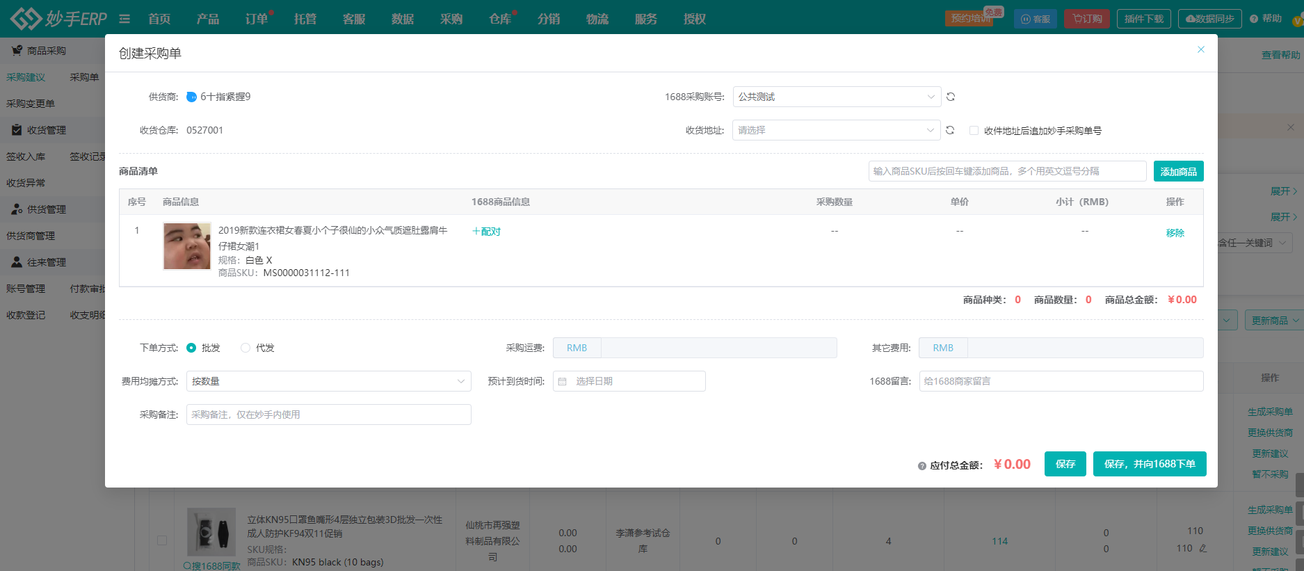Screen dimensions: 1304x571
Task: Open the 首页 top menu
Action: coord(159,19)
